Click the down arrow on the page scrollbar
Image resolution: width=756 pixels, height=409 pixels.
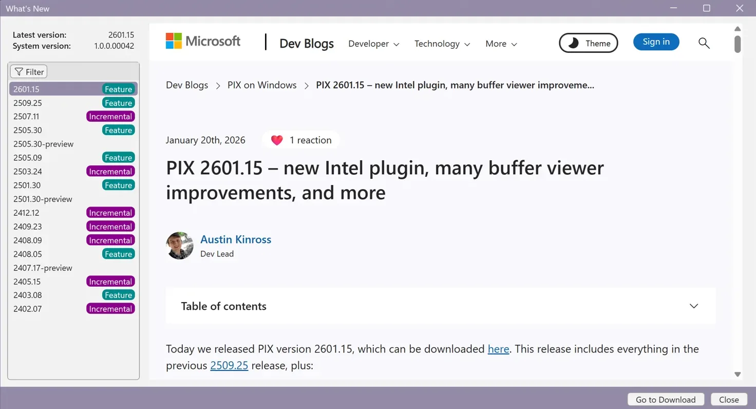737,374
